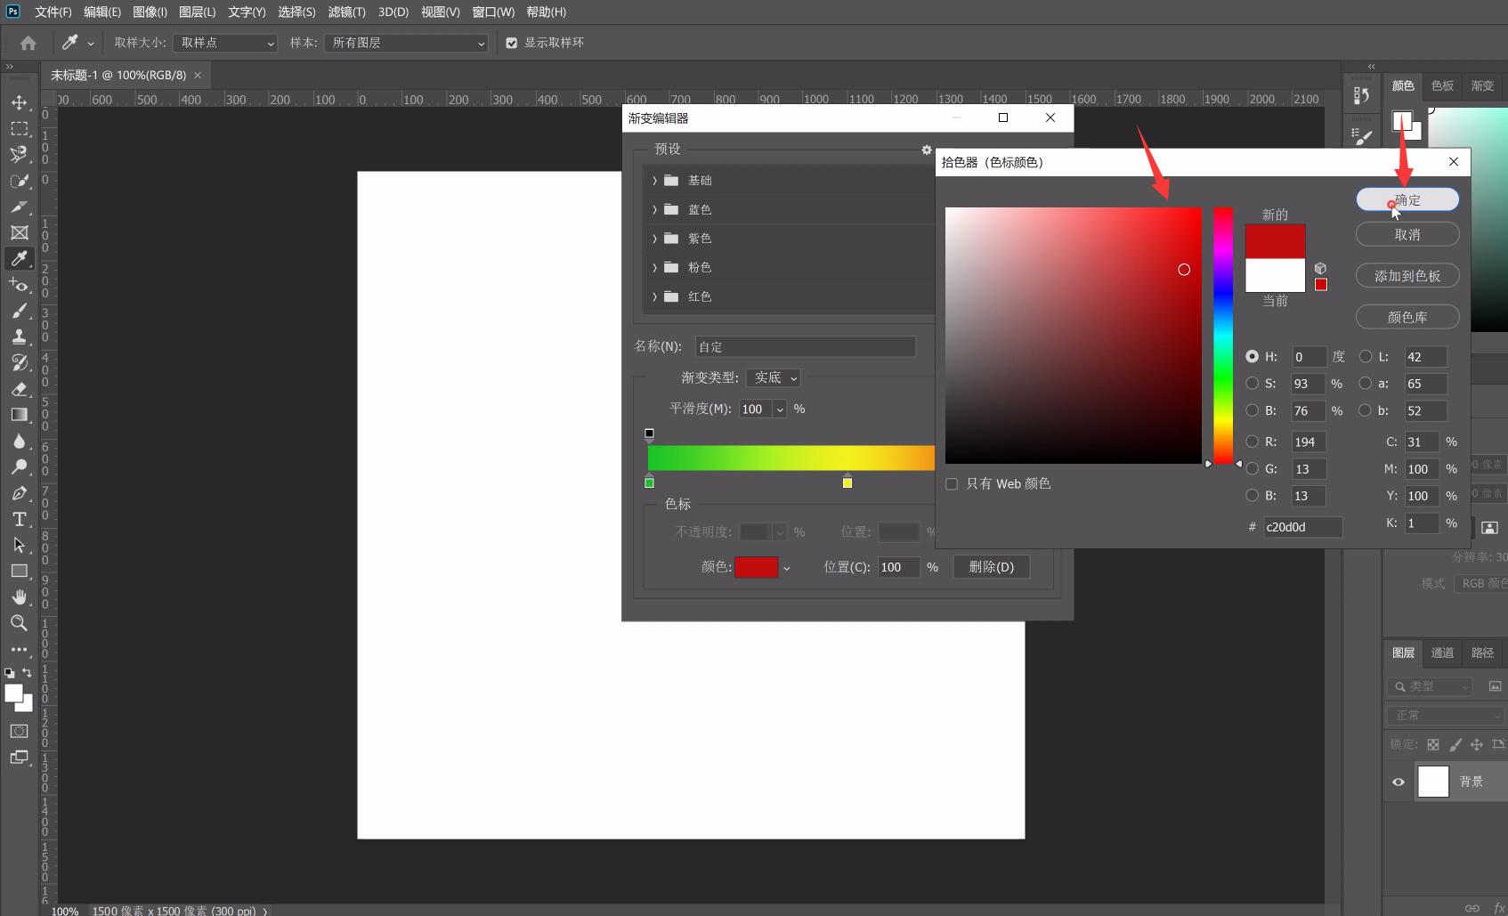Select the L lightness radio button
Viewport: 1508px width, 916px height.
pos(1366,357)
